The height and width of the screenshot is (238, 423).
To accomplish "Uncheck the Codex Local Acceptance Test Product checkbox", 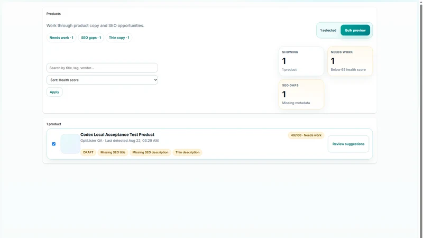I will point(54,144).
